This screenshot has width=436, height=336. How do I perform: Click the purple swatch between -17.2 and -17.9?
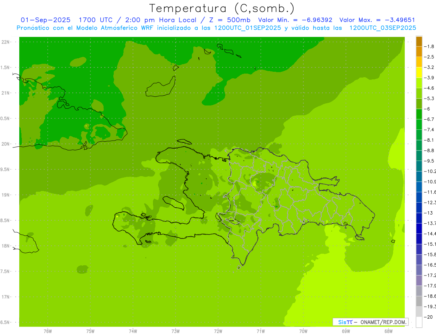click(419, 281)
